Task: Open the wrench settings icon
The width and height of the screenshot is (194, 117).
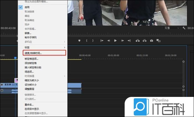Action: pyautogui.click(x=184, y=28)
